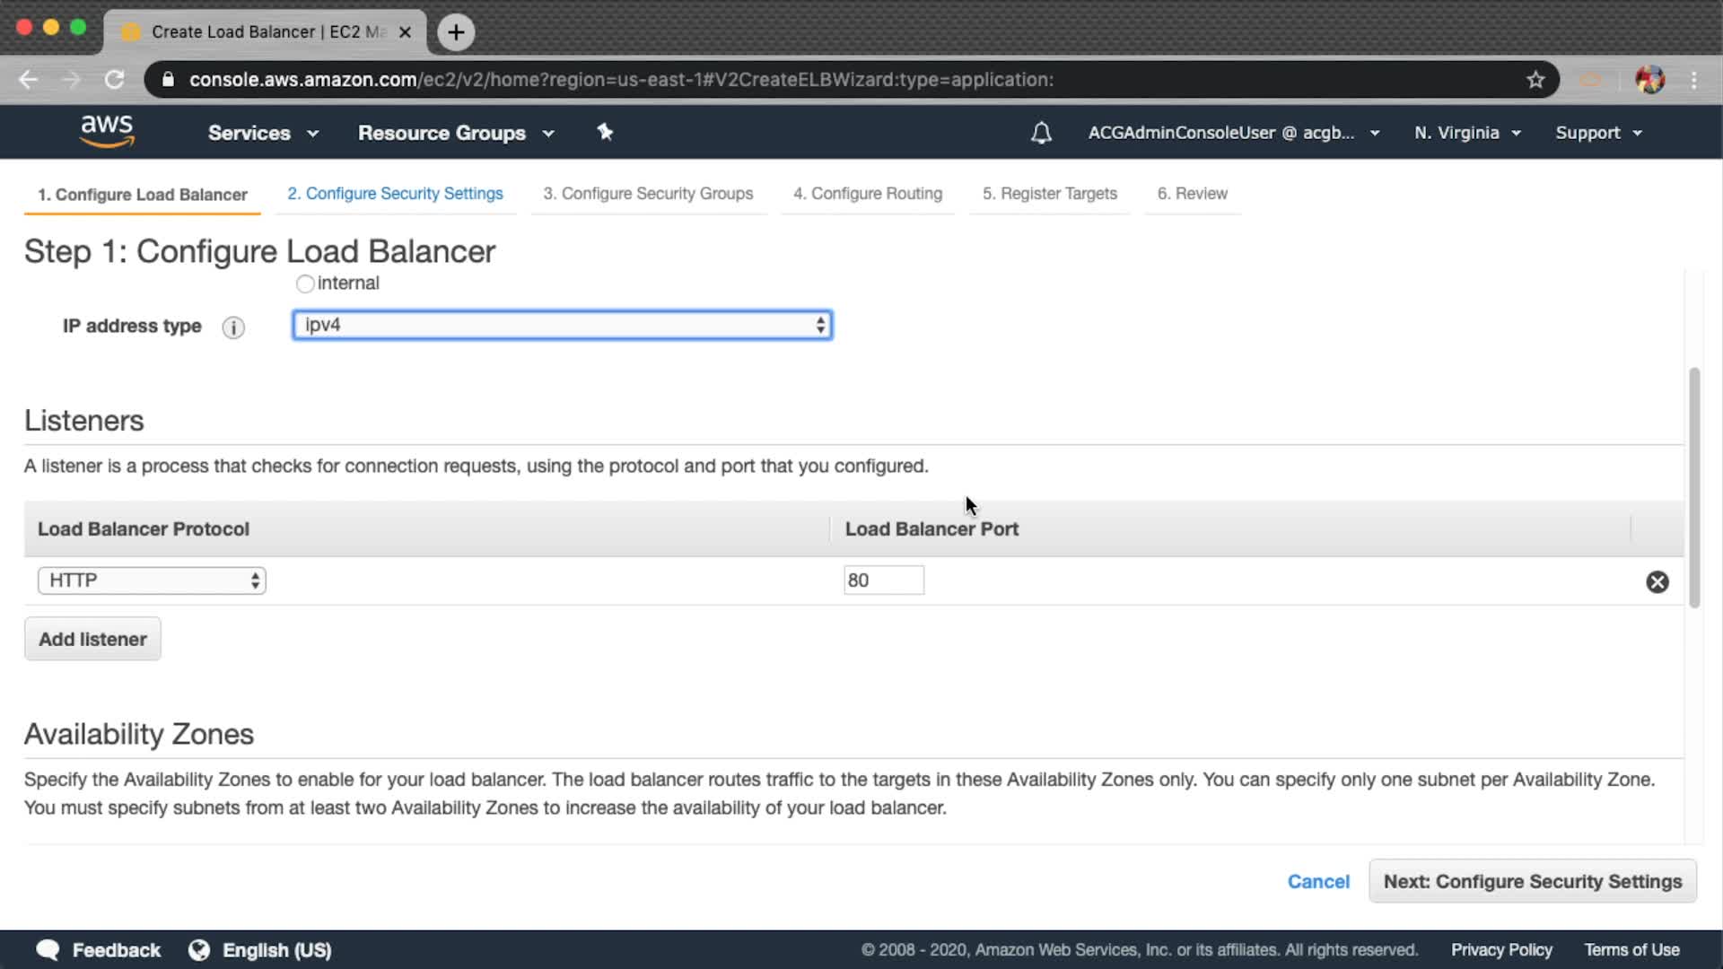Click the Feedback speech bubble icon
This screenshot has height=969, width=1723.
click(x=48, y=950)
